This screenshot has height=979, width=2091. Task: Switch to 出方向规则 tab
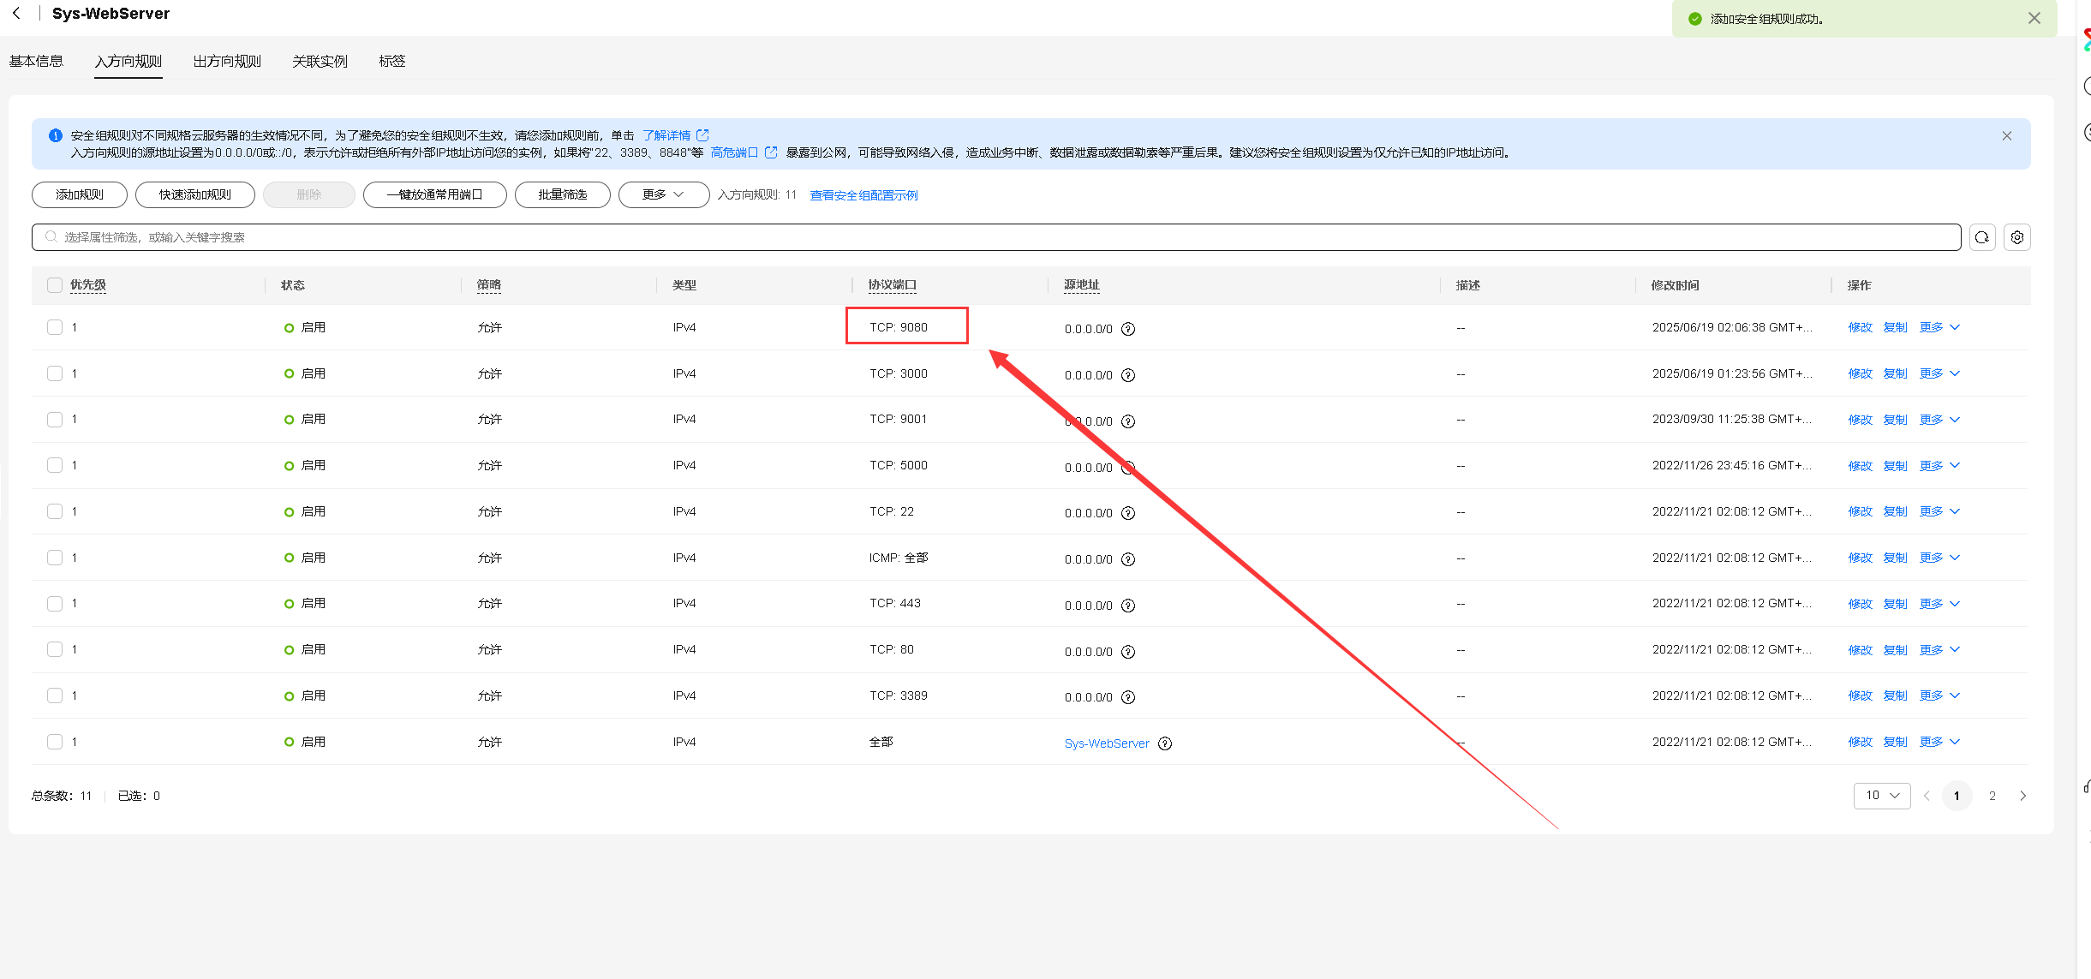pyautogui.click(x=227, y=62)
